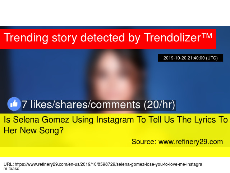Screen dimensions: 230x173
Task: Select the 2019-10-20 21:40:00 timestamp label
Action: [190, 58]
